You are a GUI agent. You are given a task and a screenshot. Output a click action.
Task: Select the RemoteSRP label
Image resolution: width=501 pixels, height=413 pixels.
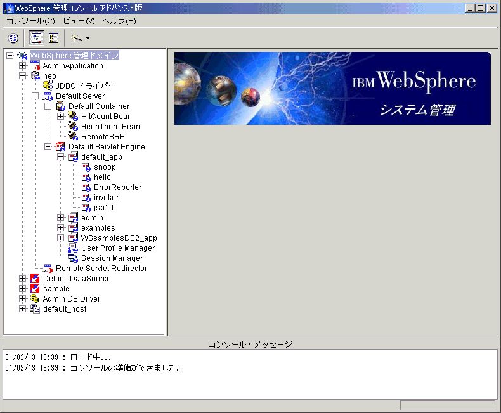coord(103,137)
